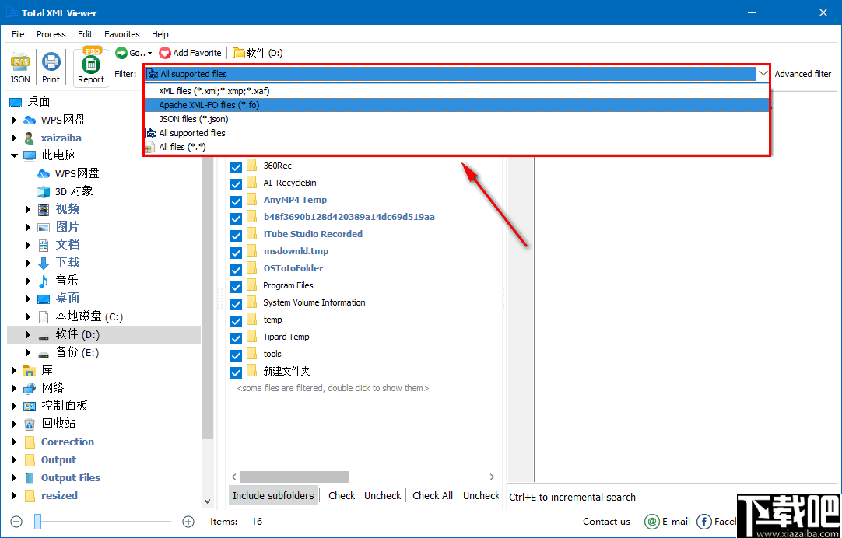This screenshot has width=842, height=538.
Task: Open the Advanced filter link
Action: click(803, 74)
